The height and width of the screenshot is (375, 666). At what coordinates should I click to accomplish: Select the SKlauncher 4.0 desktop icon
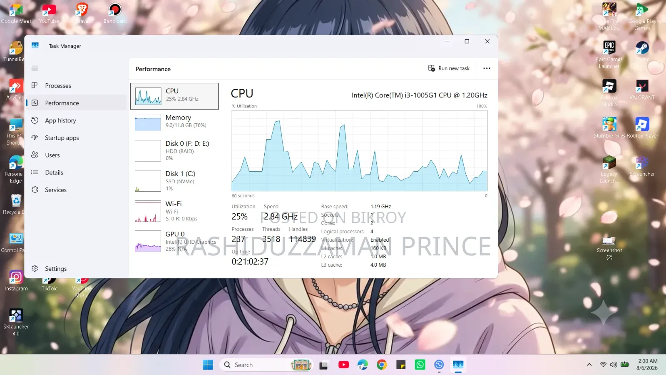(16, 322)
